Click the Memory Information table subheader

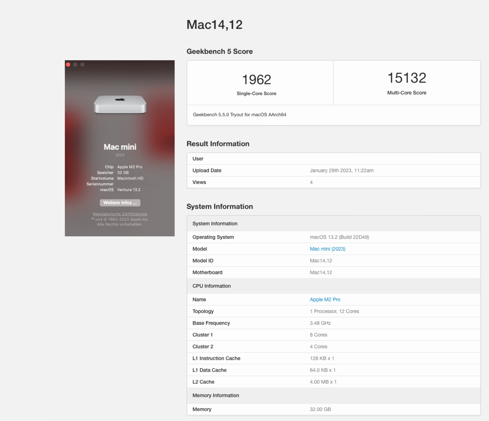(334, 396)
